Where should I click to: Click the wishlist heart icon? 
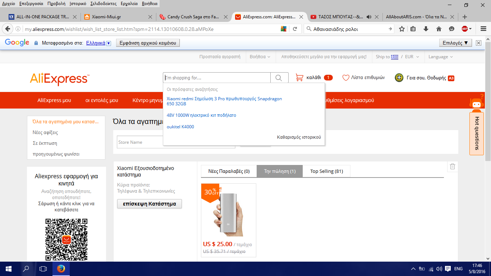click(346, 78)
